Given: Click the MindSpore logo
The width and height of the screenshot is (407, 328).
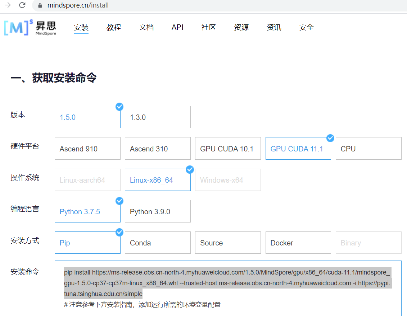Looking at the screenshot, I should point(30,27).
